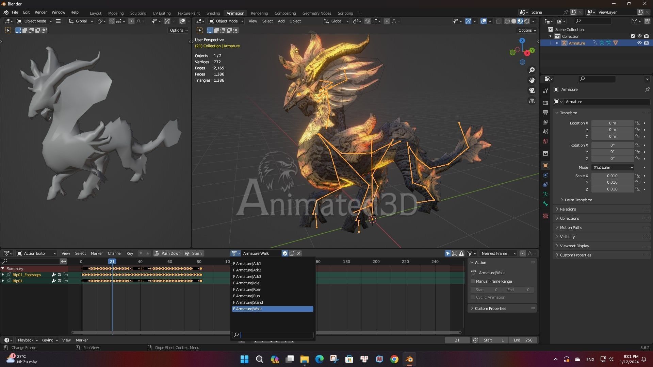
Task: Select solid viewport shading
Action: [x=513, y=21]
